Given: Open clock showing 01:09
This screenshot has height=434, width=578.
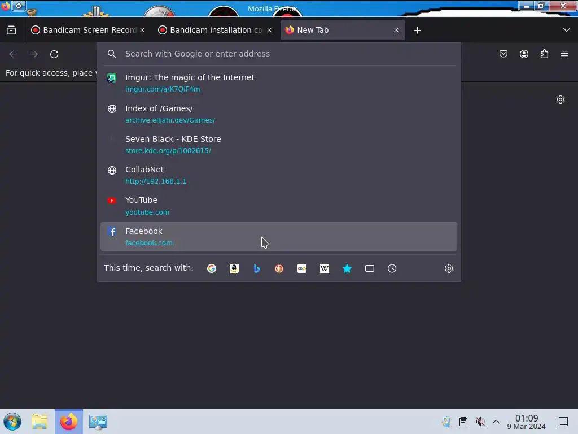Looking at the screenshot, I should tap(527, 422).
